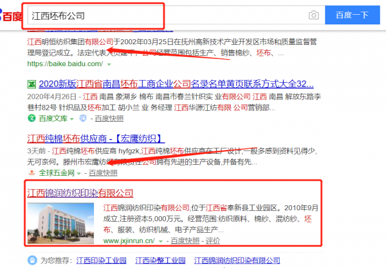Click the green spreadsheet icon beside 2020新版 result

click(x=31, y=84)
